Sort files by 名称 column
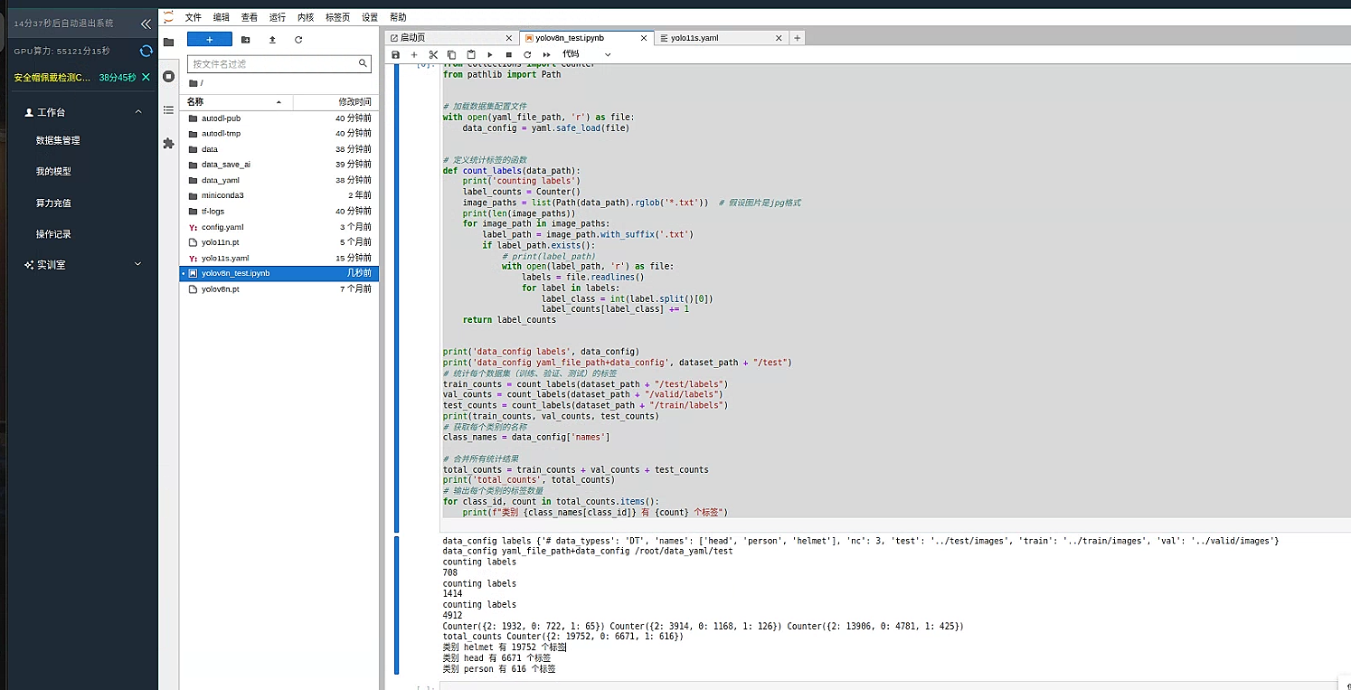Viewport: 1351px width, 690px height. click(x=236, y=102)
